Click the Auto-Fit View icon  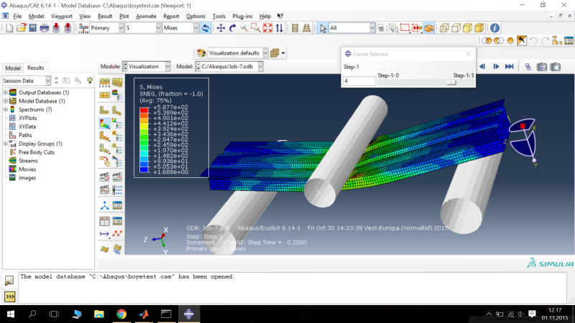(267, 28)
